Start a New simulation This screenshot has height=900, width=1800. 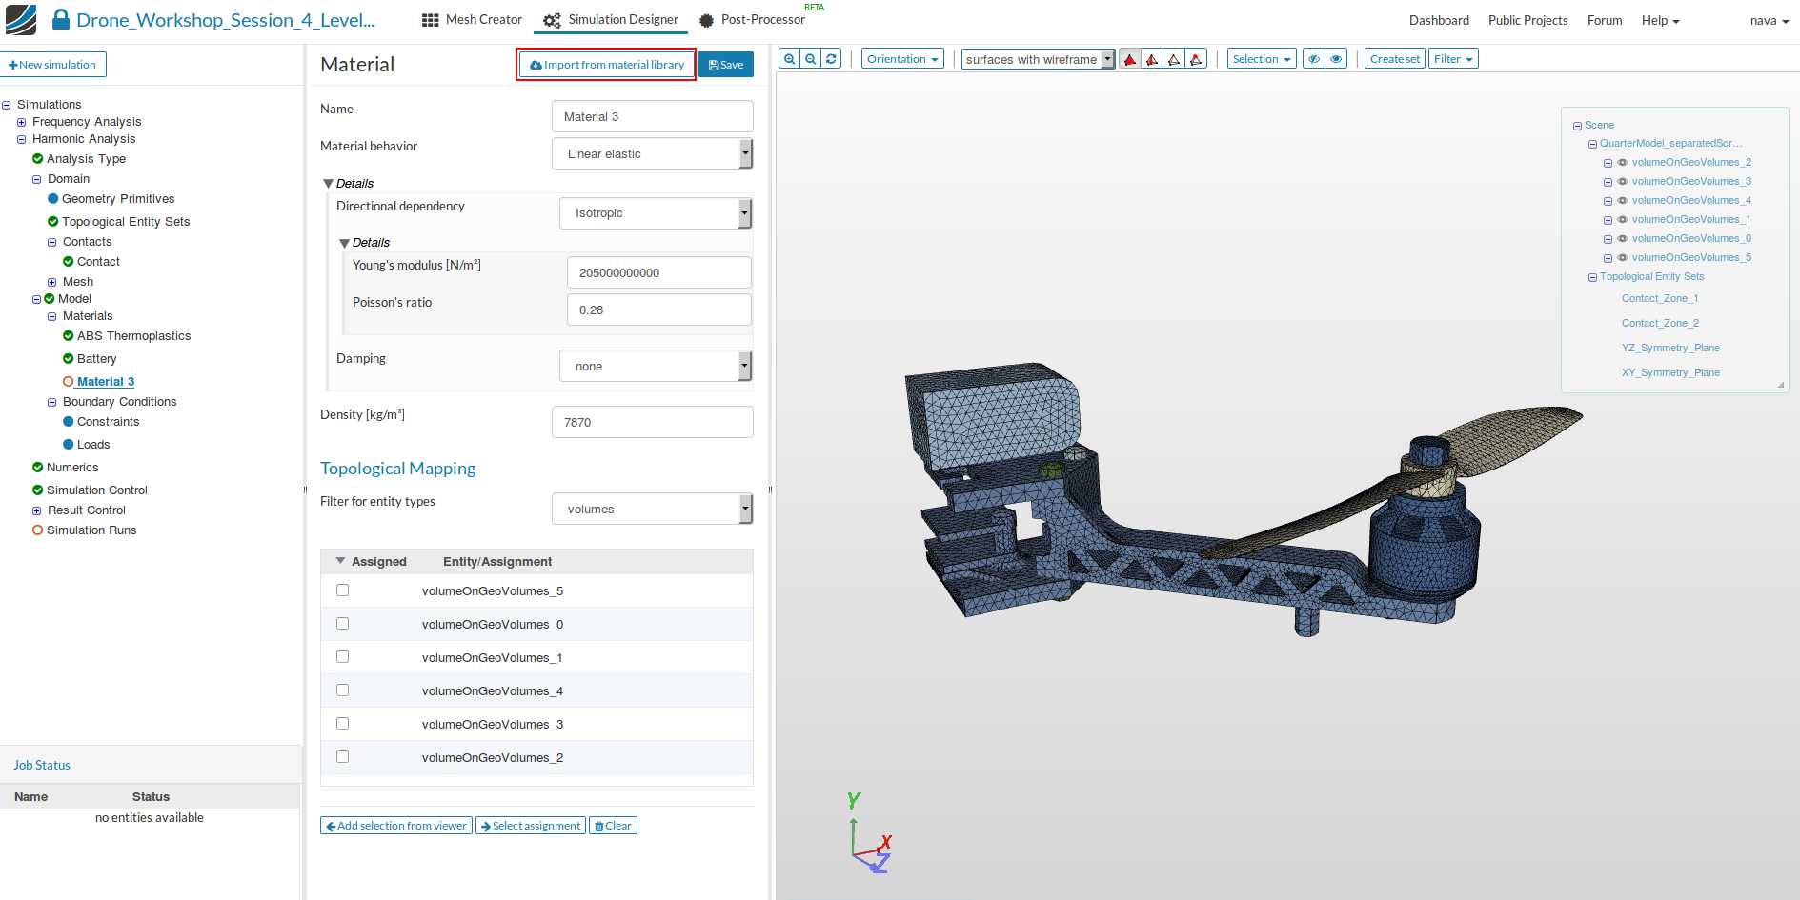click(52, 65)
